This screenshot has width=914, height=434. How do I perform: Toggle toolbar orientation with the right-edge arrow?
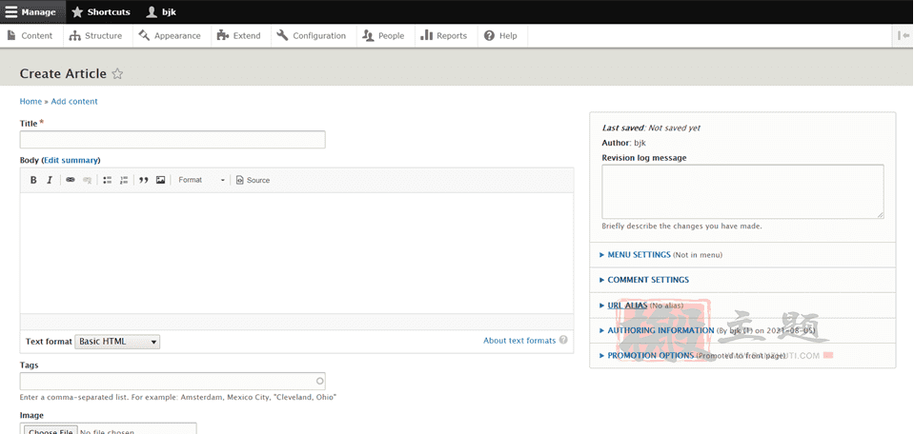[904, 35]
